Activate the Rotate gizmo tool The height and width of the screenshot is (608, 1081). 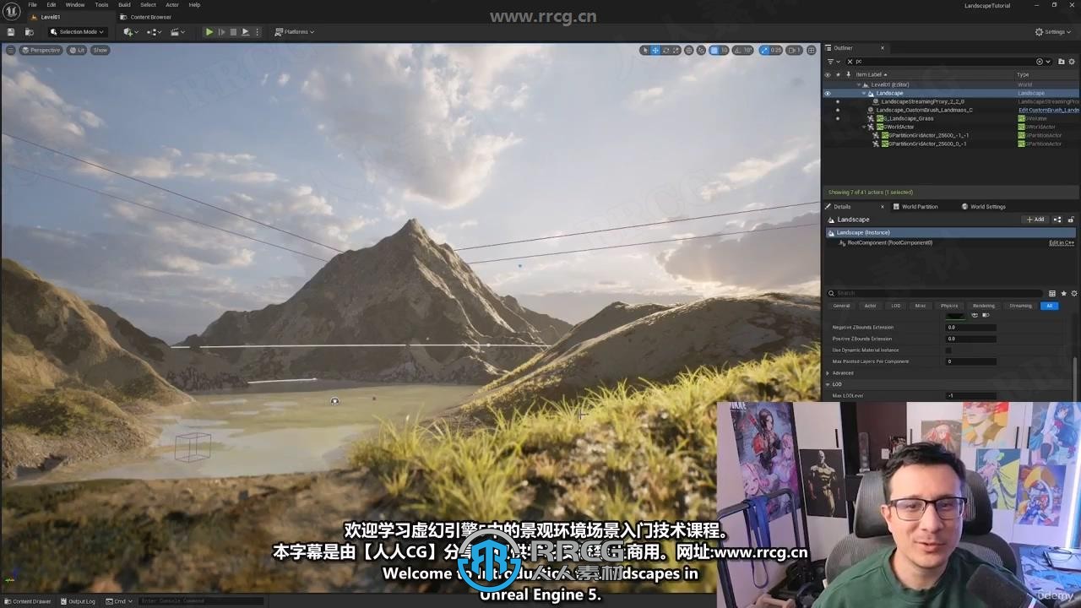pyautogui.click(x=665, y=51)
